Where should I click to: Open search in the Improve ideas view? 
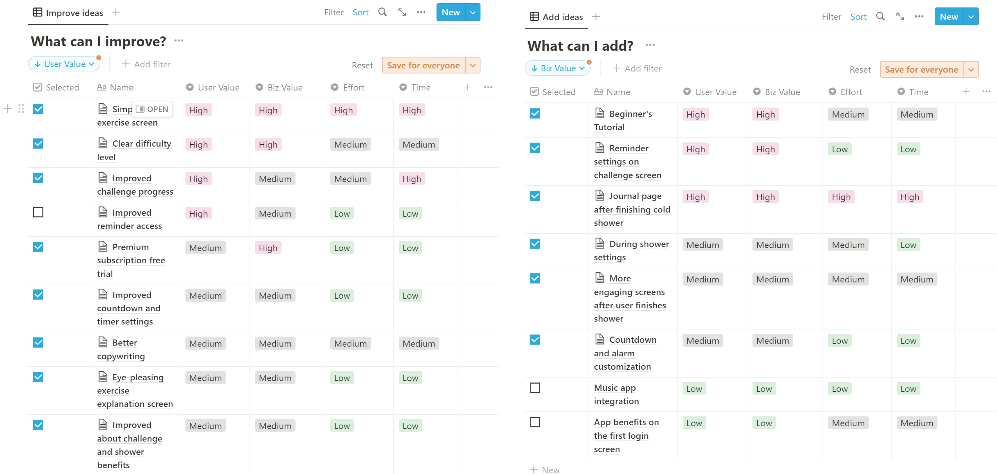(382, 12)
